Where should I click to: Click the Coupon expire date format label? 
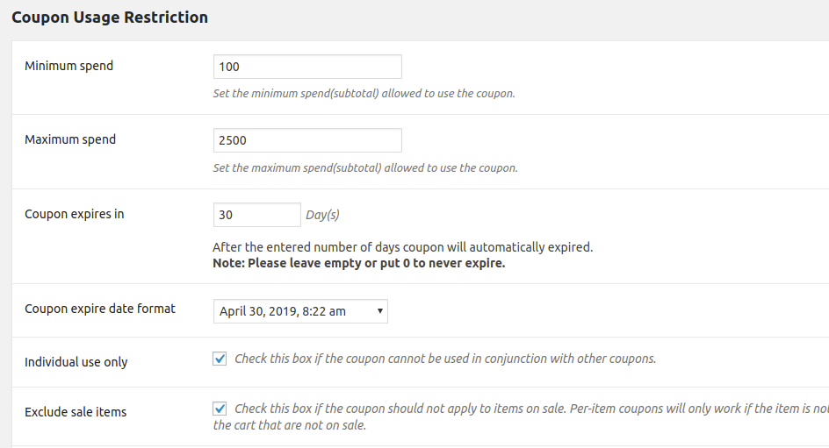coord(100,309)
